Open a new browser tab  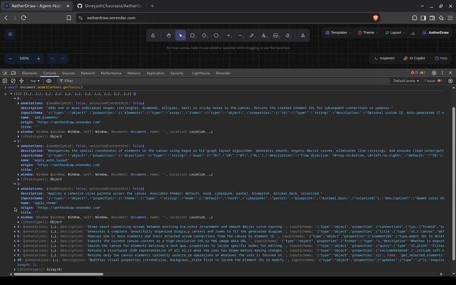152,6
